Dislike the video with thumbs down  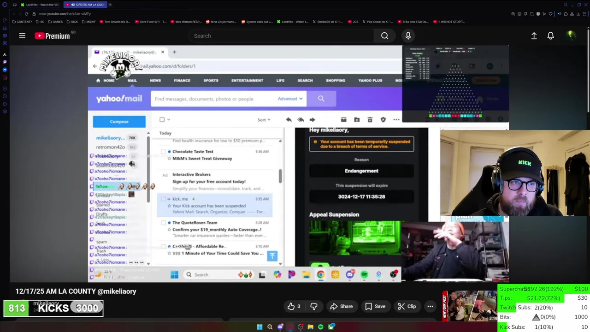click(x=314, y=306)
